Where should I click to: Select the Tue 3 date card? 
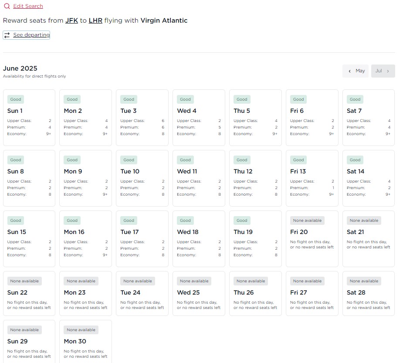click(142, 117)
